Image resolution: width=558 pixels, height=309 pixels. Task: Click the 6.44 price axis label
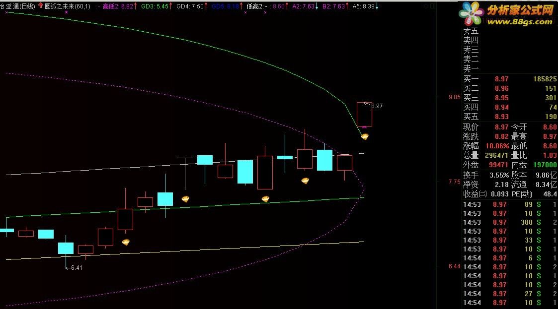point(455,266)
